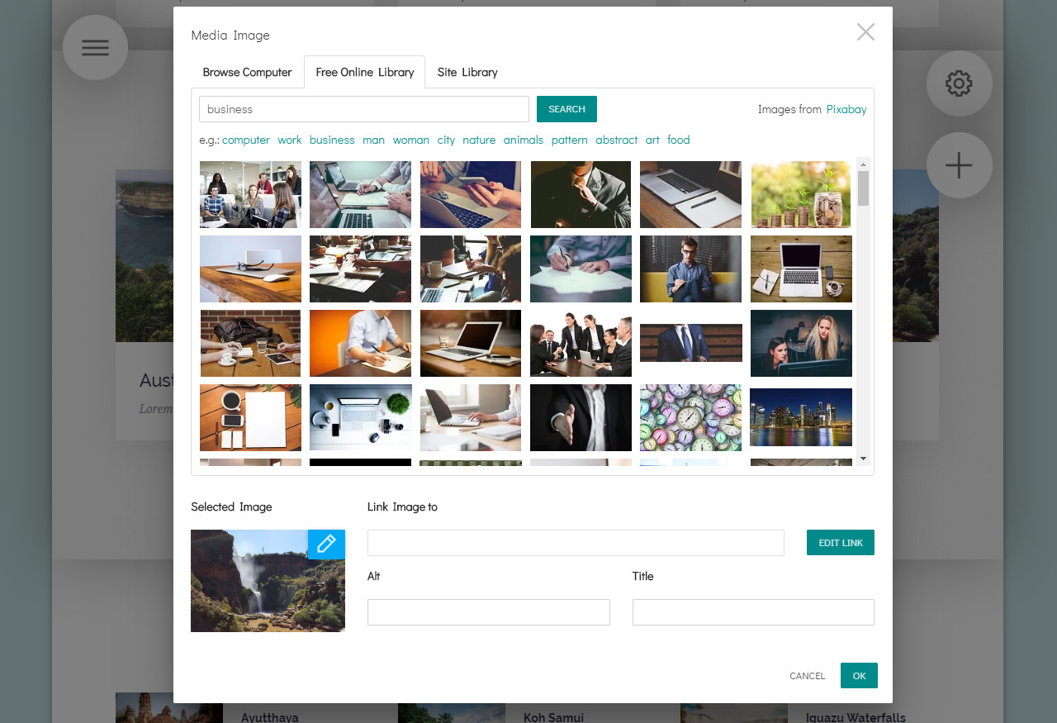Select the team meeting group photo thumbnail
Viewport: 1057px width, 723px height.
[250, 194]
